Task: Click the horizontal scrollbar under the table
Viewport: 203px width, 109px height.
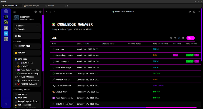Action: coord(123,107)
